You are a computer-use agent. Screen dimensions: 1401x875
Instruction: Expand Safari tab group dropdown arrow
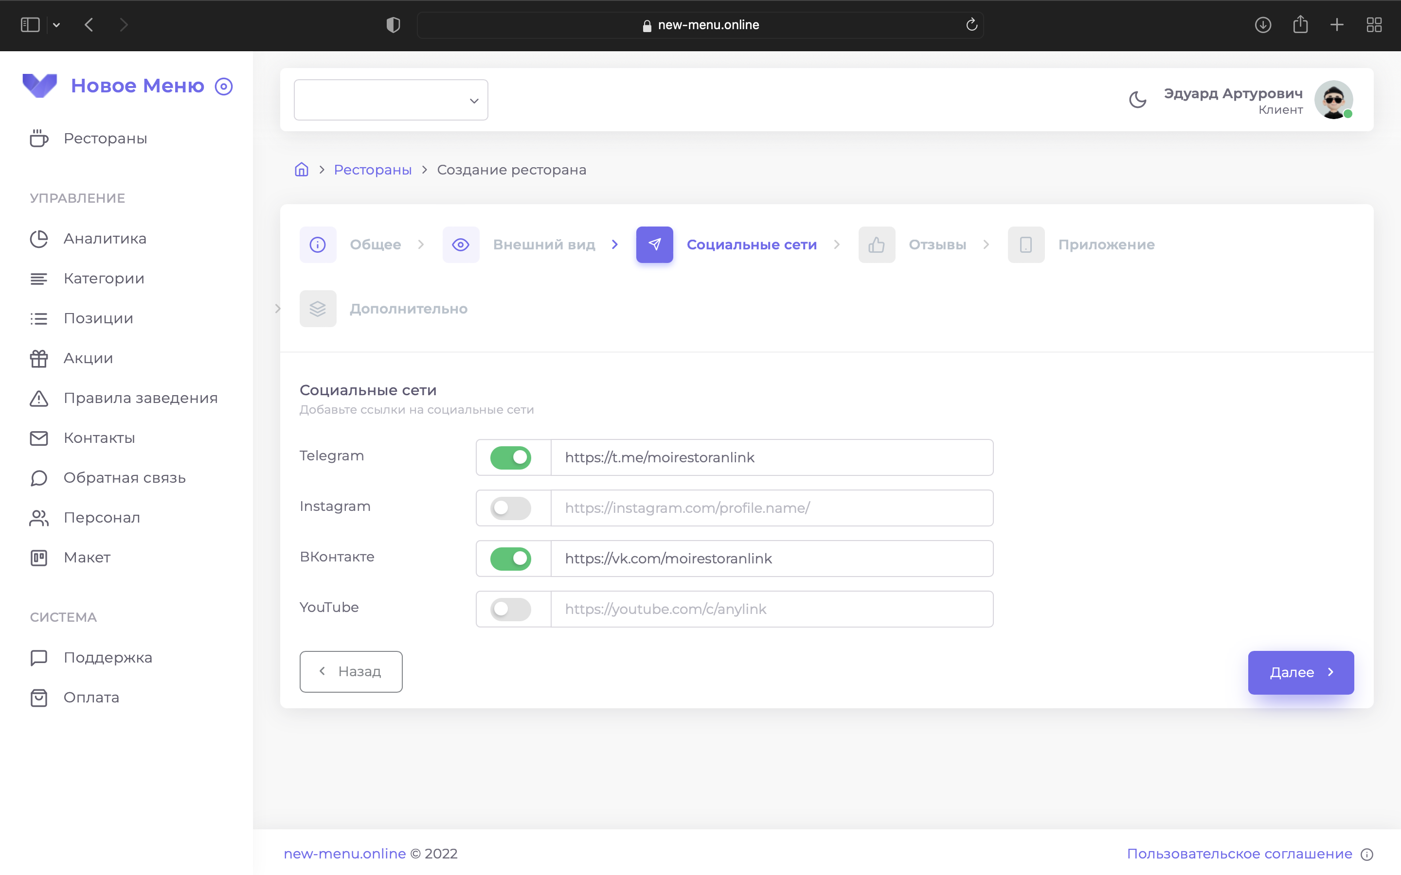[56, 25]
